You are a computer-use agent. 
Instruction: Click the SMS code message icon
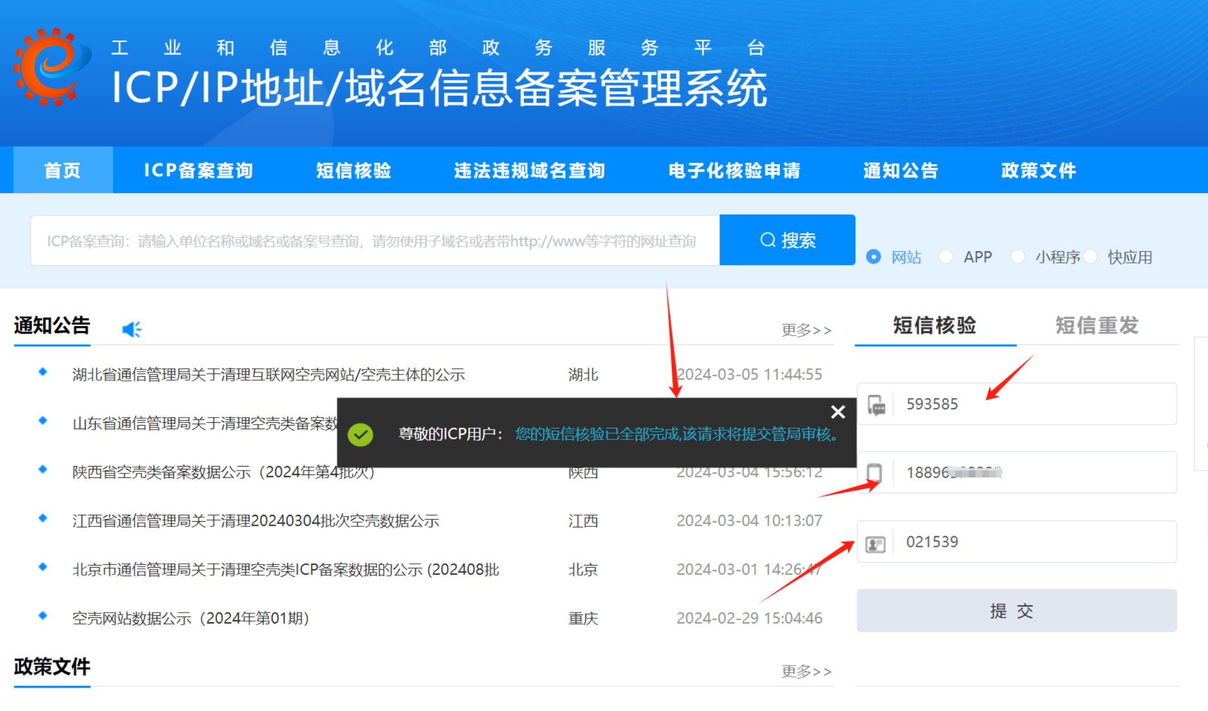[876, 405]
